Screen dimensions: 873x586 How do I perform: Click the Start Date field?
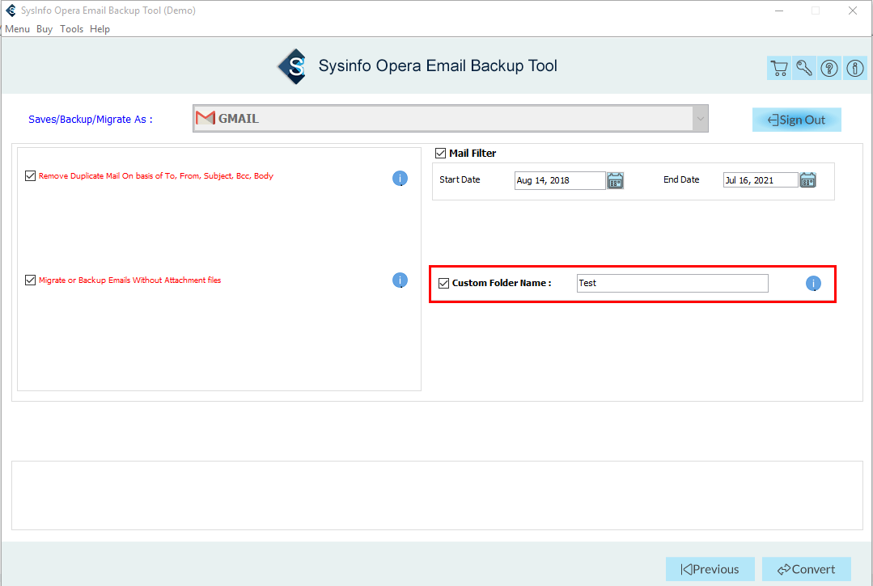coord(560,181)
